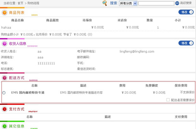This screenshot has width=196, height=129.
Task: Check the 配送是否需要保价 checkbox
Action: (x=168, y=100)
